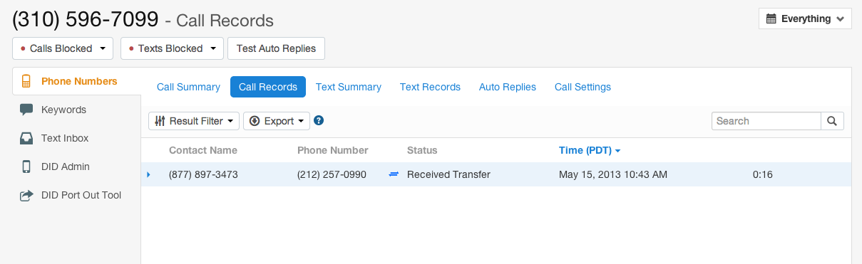Click the DID Port Out Tool icon
Viewport: 862px width, 264px height.
[x=26, y=195]
